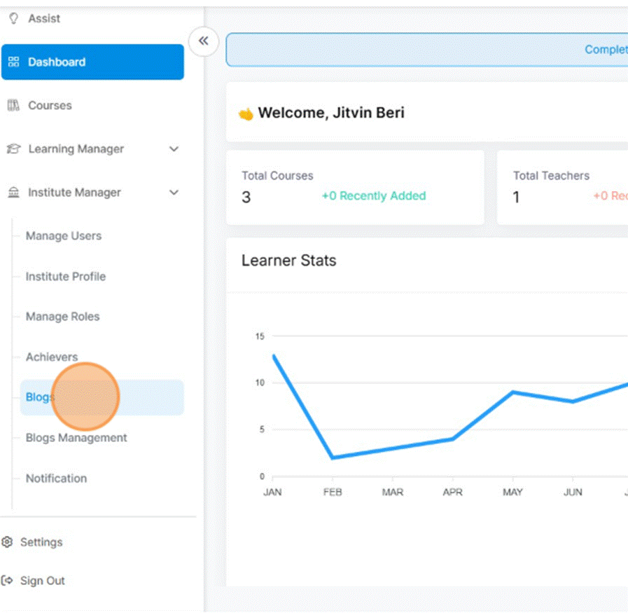Navigate to Blogs Management
The height and width of the screenshot is (613, 628).
point(76,438)
